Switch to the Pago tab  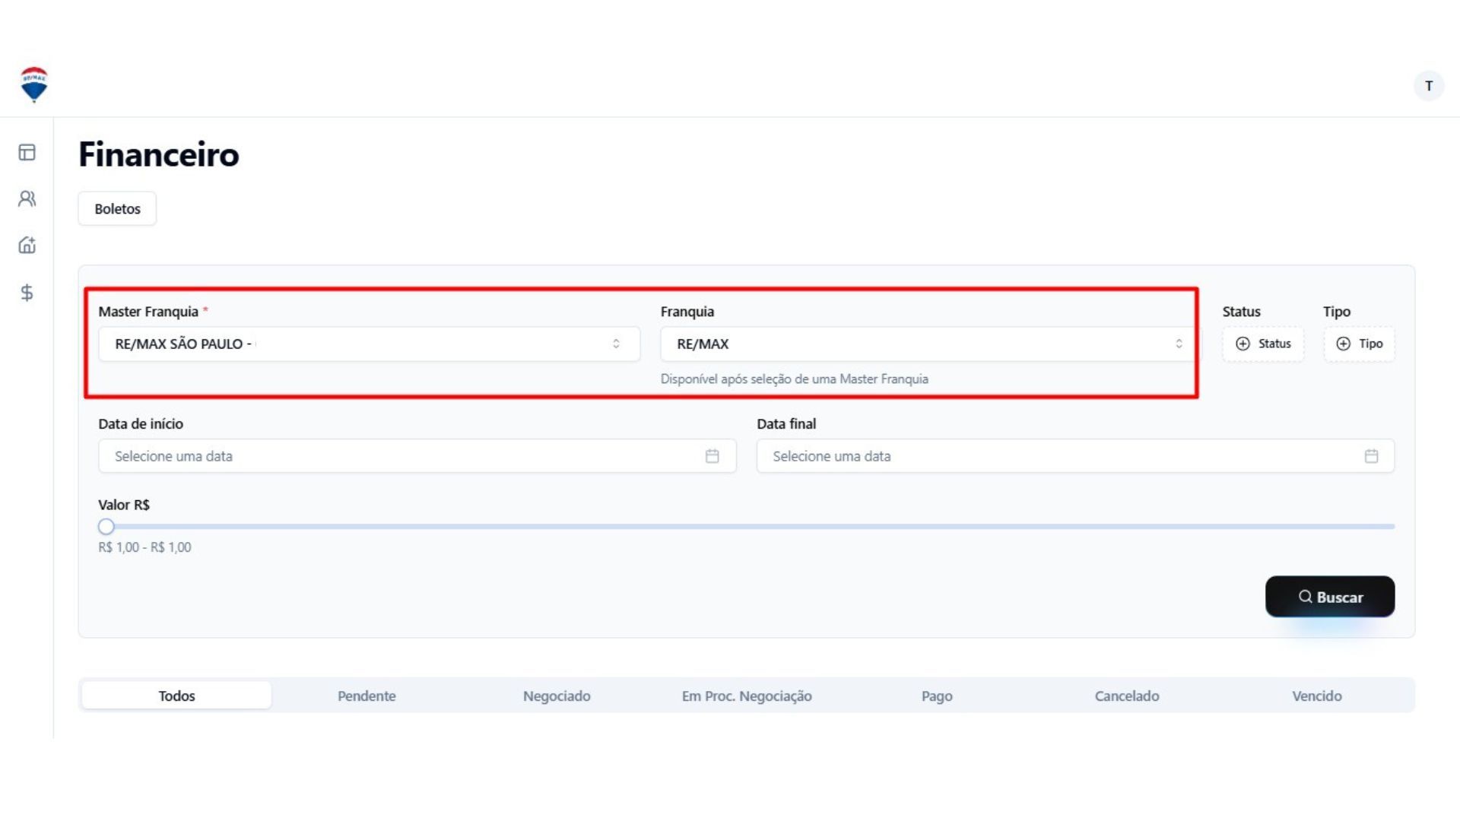[x=937, y=696]
